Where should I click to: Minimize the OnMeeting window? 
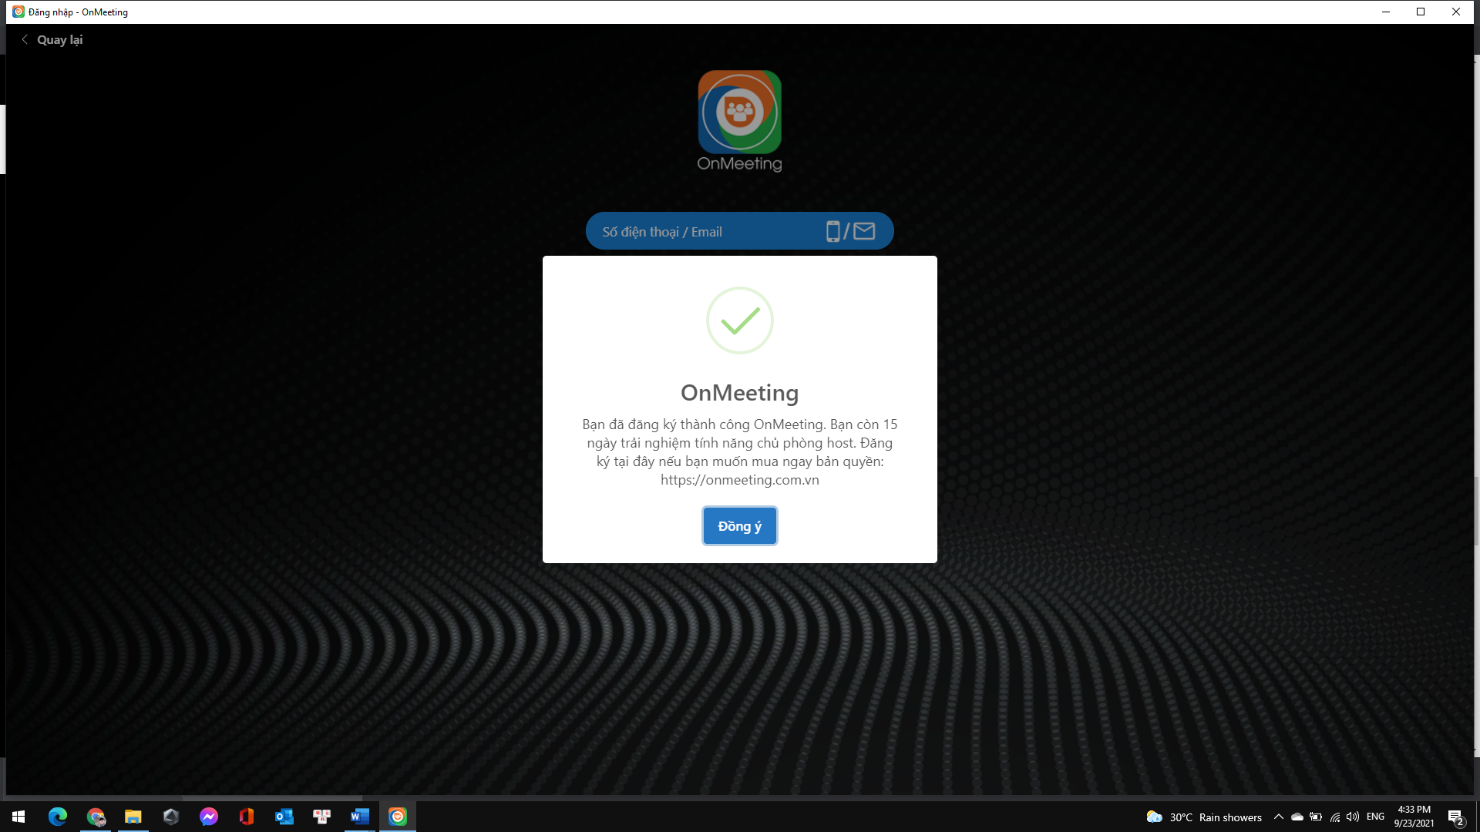tap(1385, 12)
